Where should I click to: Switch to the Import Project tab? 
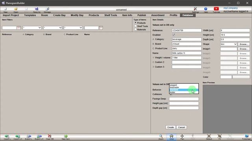coord(11,15)
